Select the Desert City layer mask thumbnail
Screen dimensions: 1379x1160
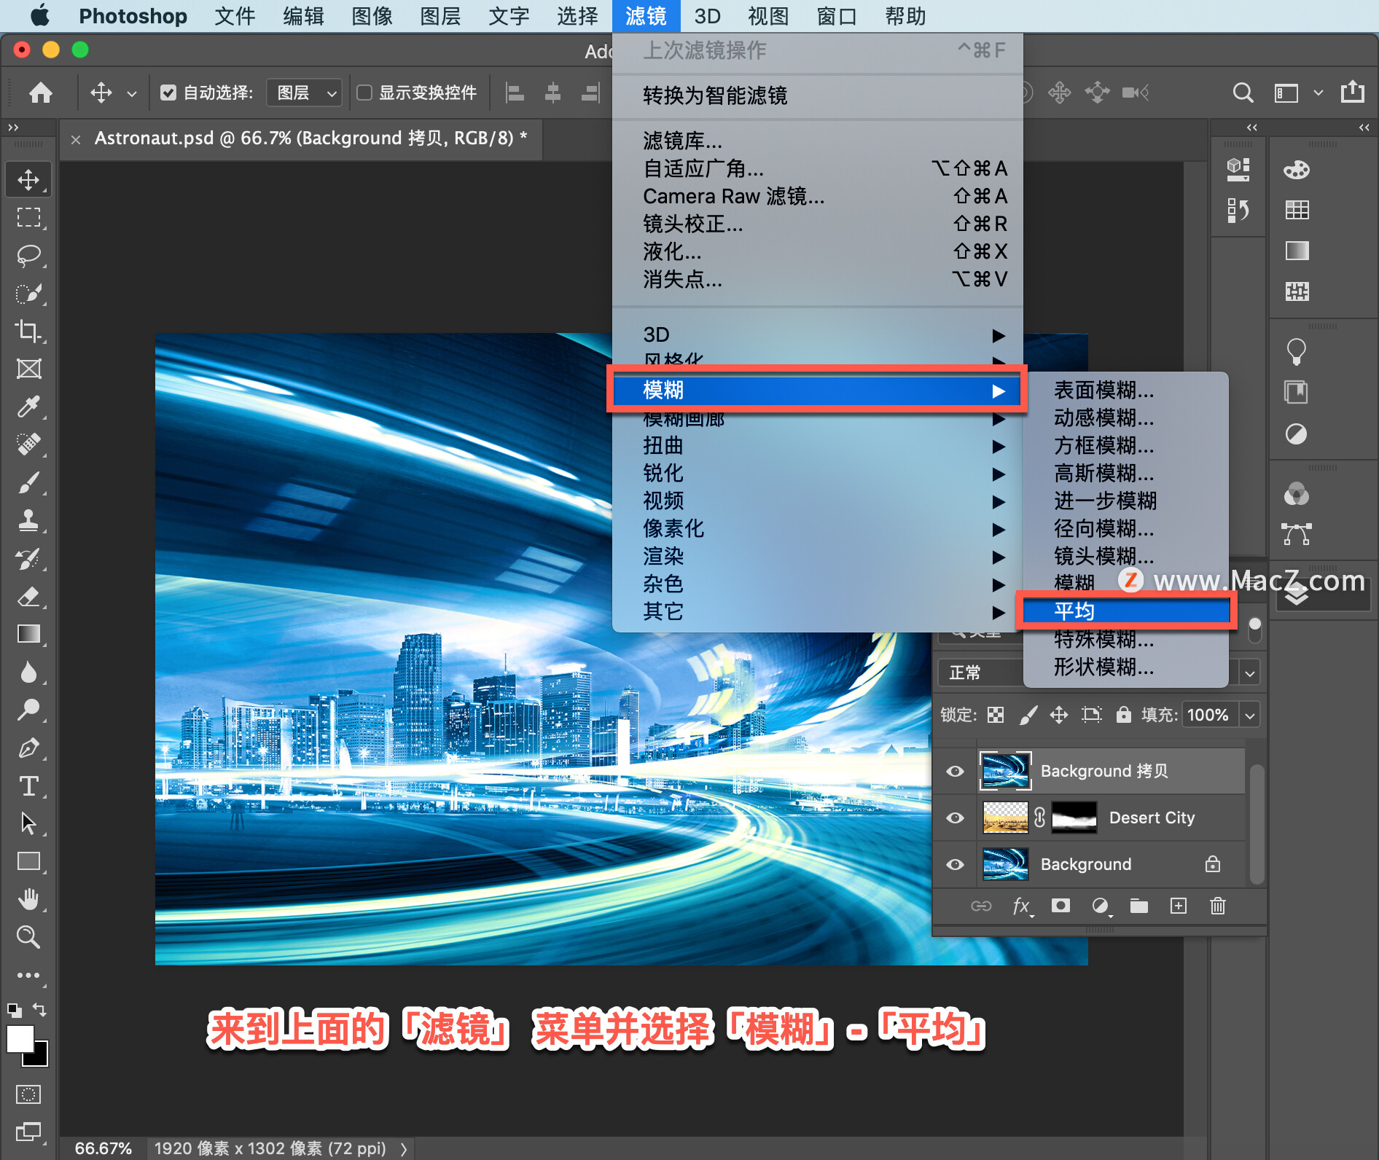(x=1074, y=818)
